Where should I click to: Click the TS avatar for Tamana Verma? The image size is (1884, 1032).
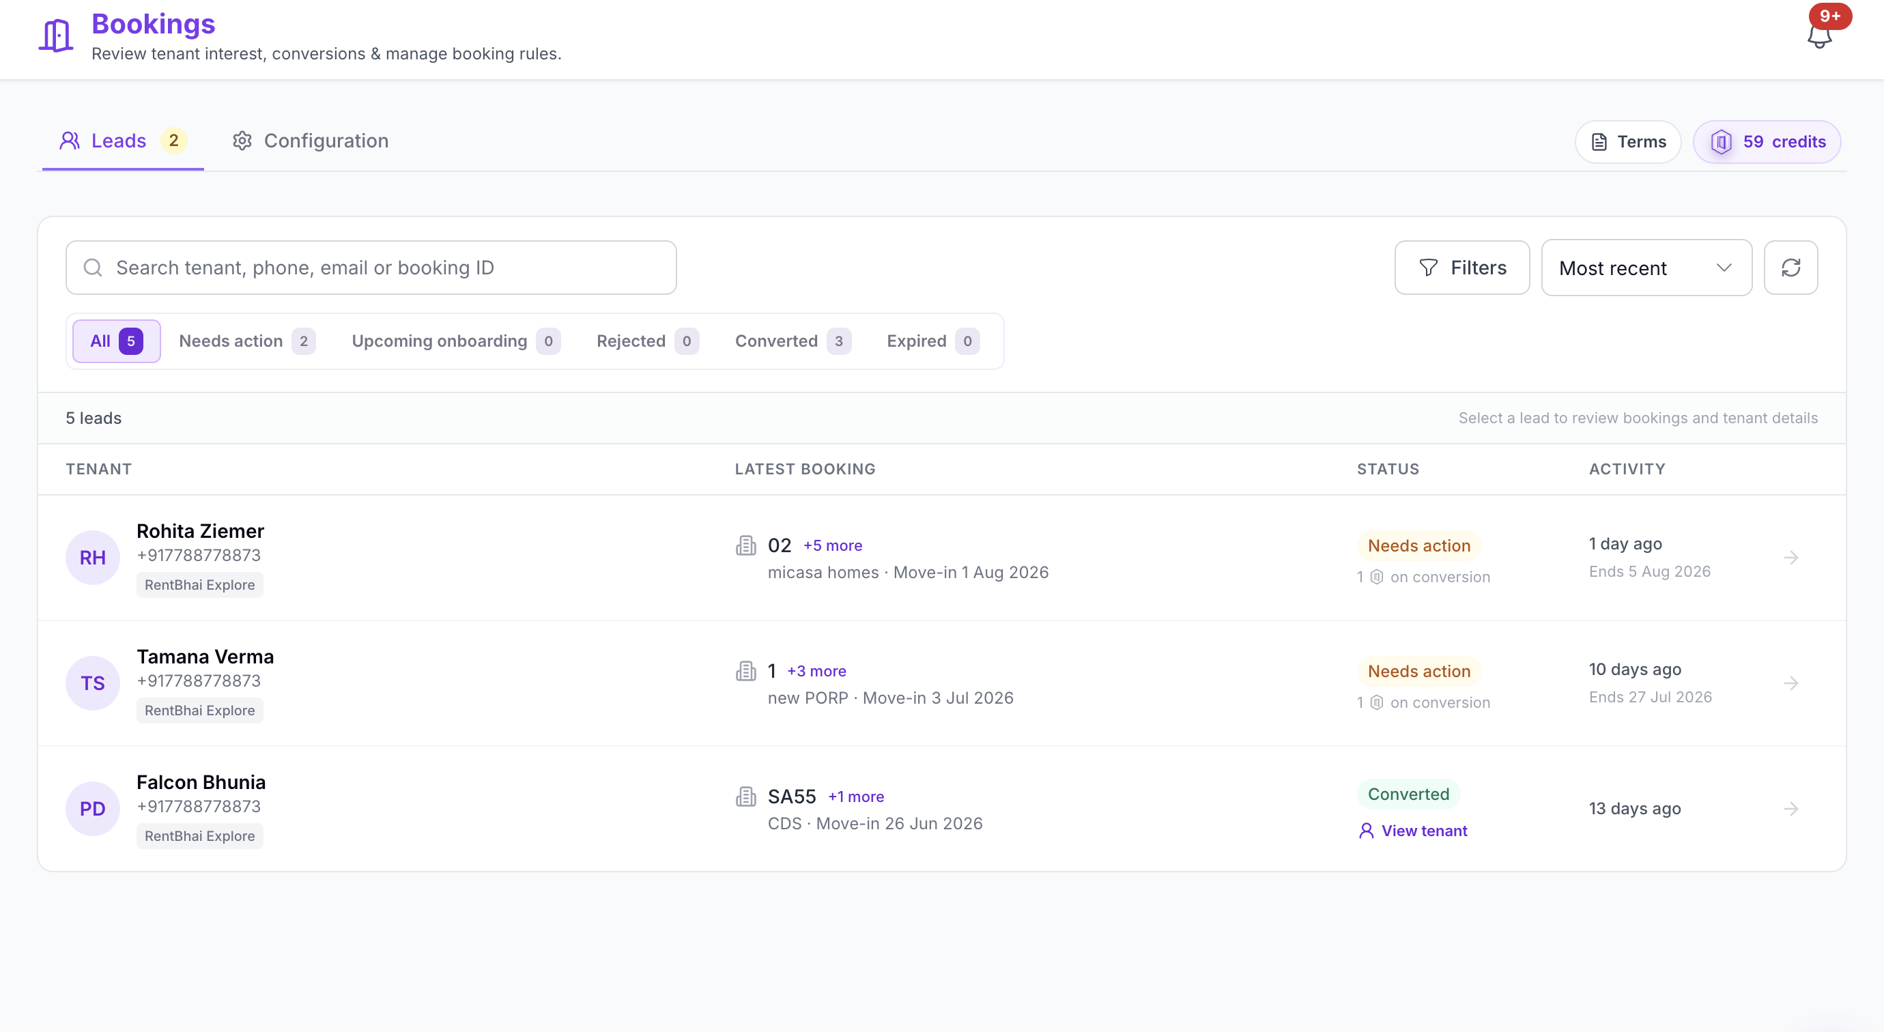click(x=93, y=683)
